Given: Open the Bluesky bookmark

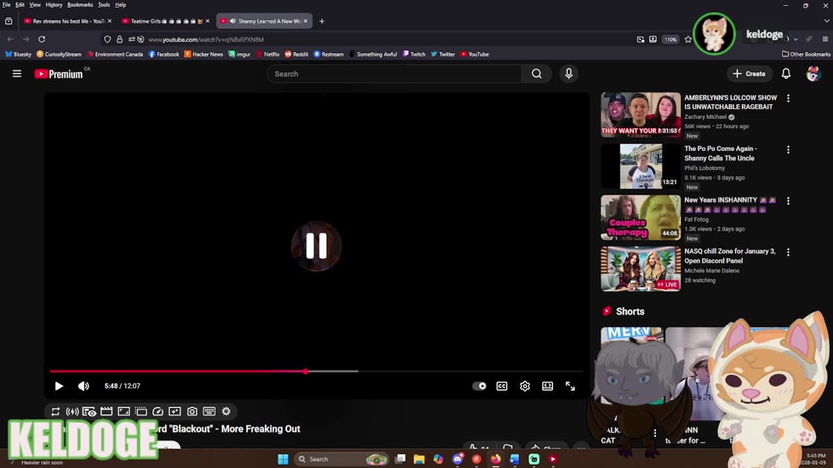Looking at the screenshot, I should (18, 55).
